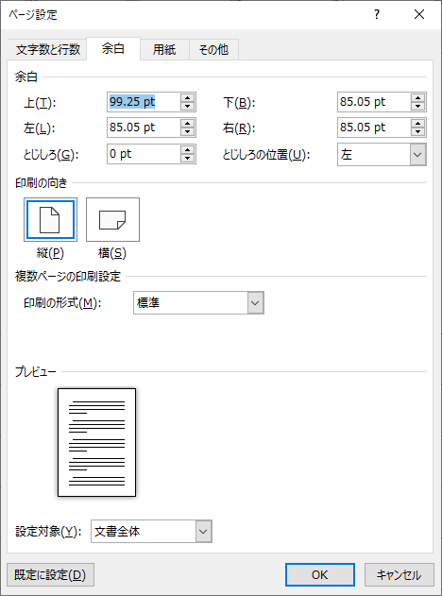Open the 設定対象 dropdown list
The image size is (442, 596).
click(203, 531)
